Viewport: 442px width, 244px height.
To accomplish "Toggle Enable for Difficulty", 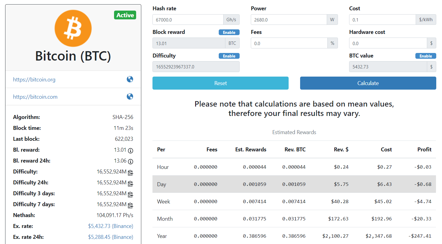I will [x=229, y=56].
